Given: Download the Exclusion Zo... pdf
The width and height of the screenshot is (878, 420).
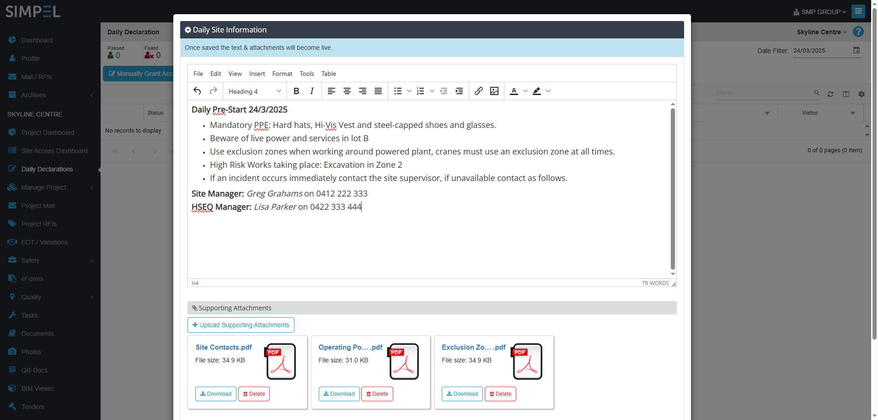Looking at the screenshot, I should [x=462, y=394].
